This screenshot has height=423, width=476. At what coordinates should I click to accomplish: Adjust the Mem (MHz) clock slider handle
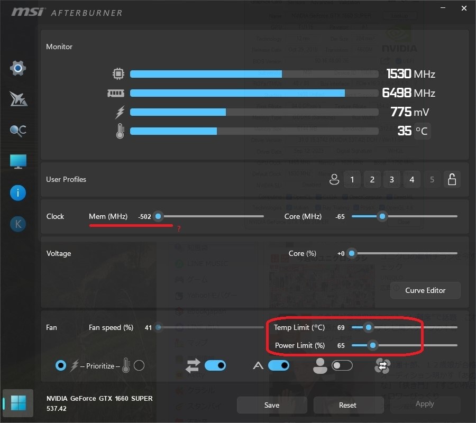(158, 216)
